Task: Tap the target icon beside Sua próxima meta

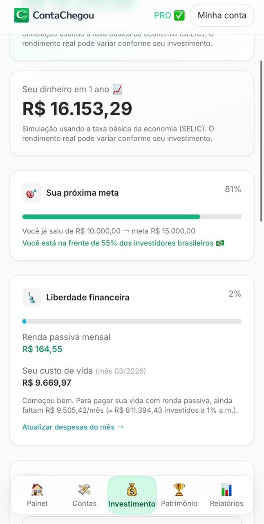Action: tap(31, 192)
